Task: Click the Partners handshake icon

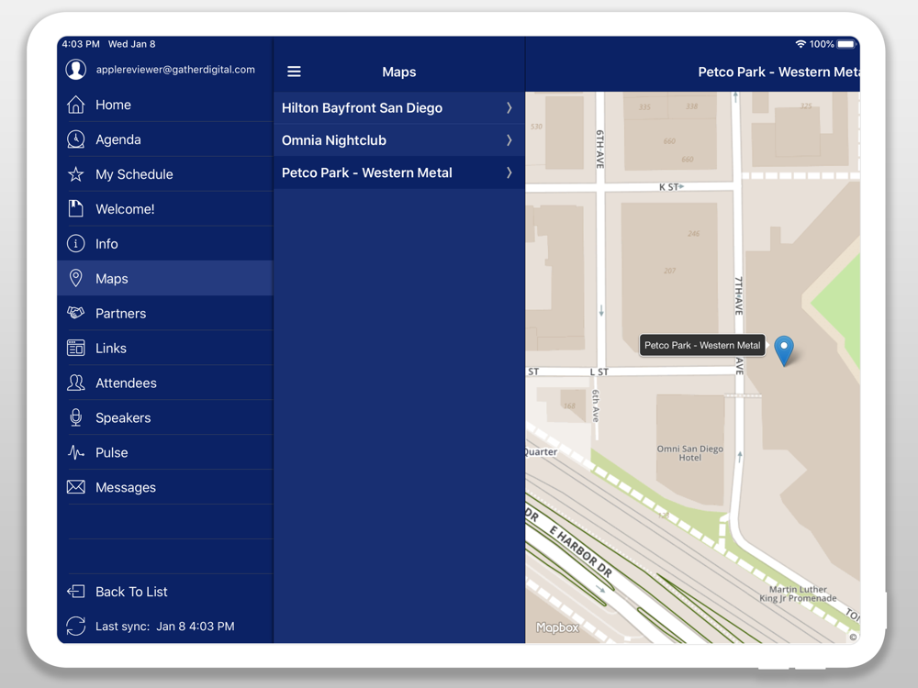Action: point(75,313)
